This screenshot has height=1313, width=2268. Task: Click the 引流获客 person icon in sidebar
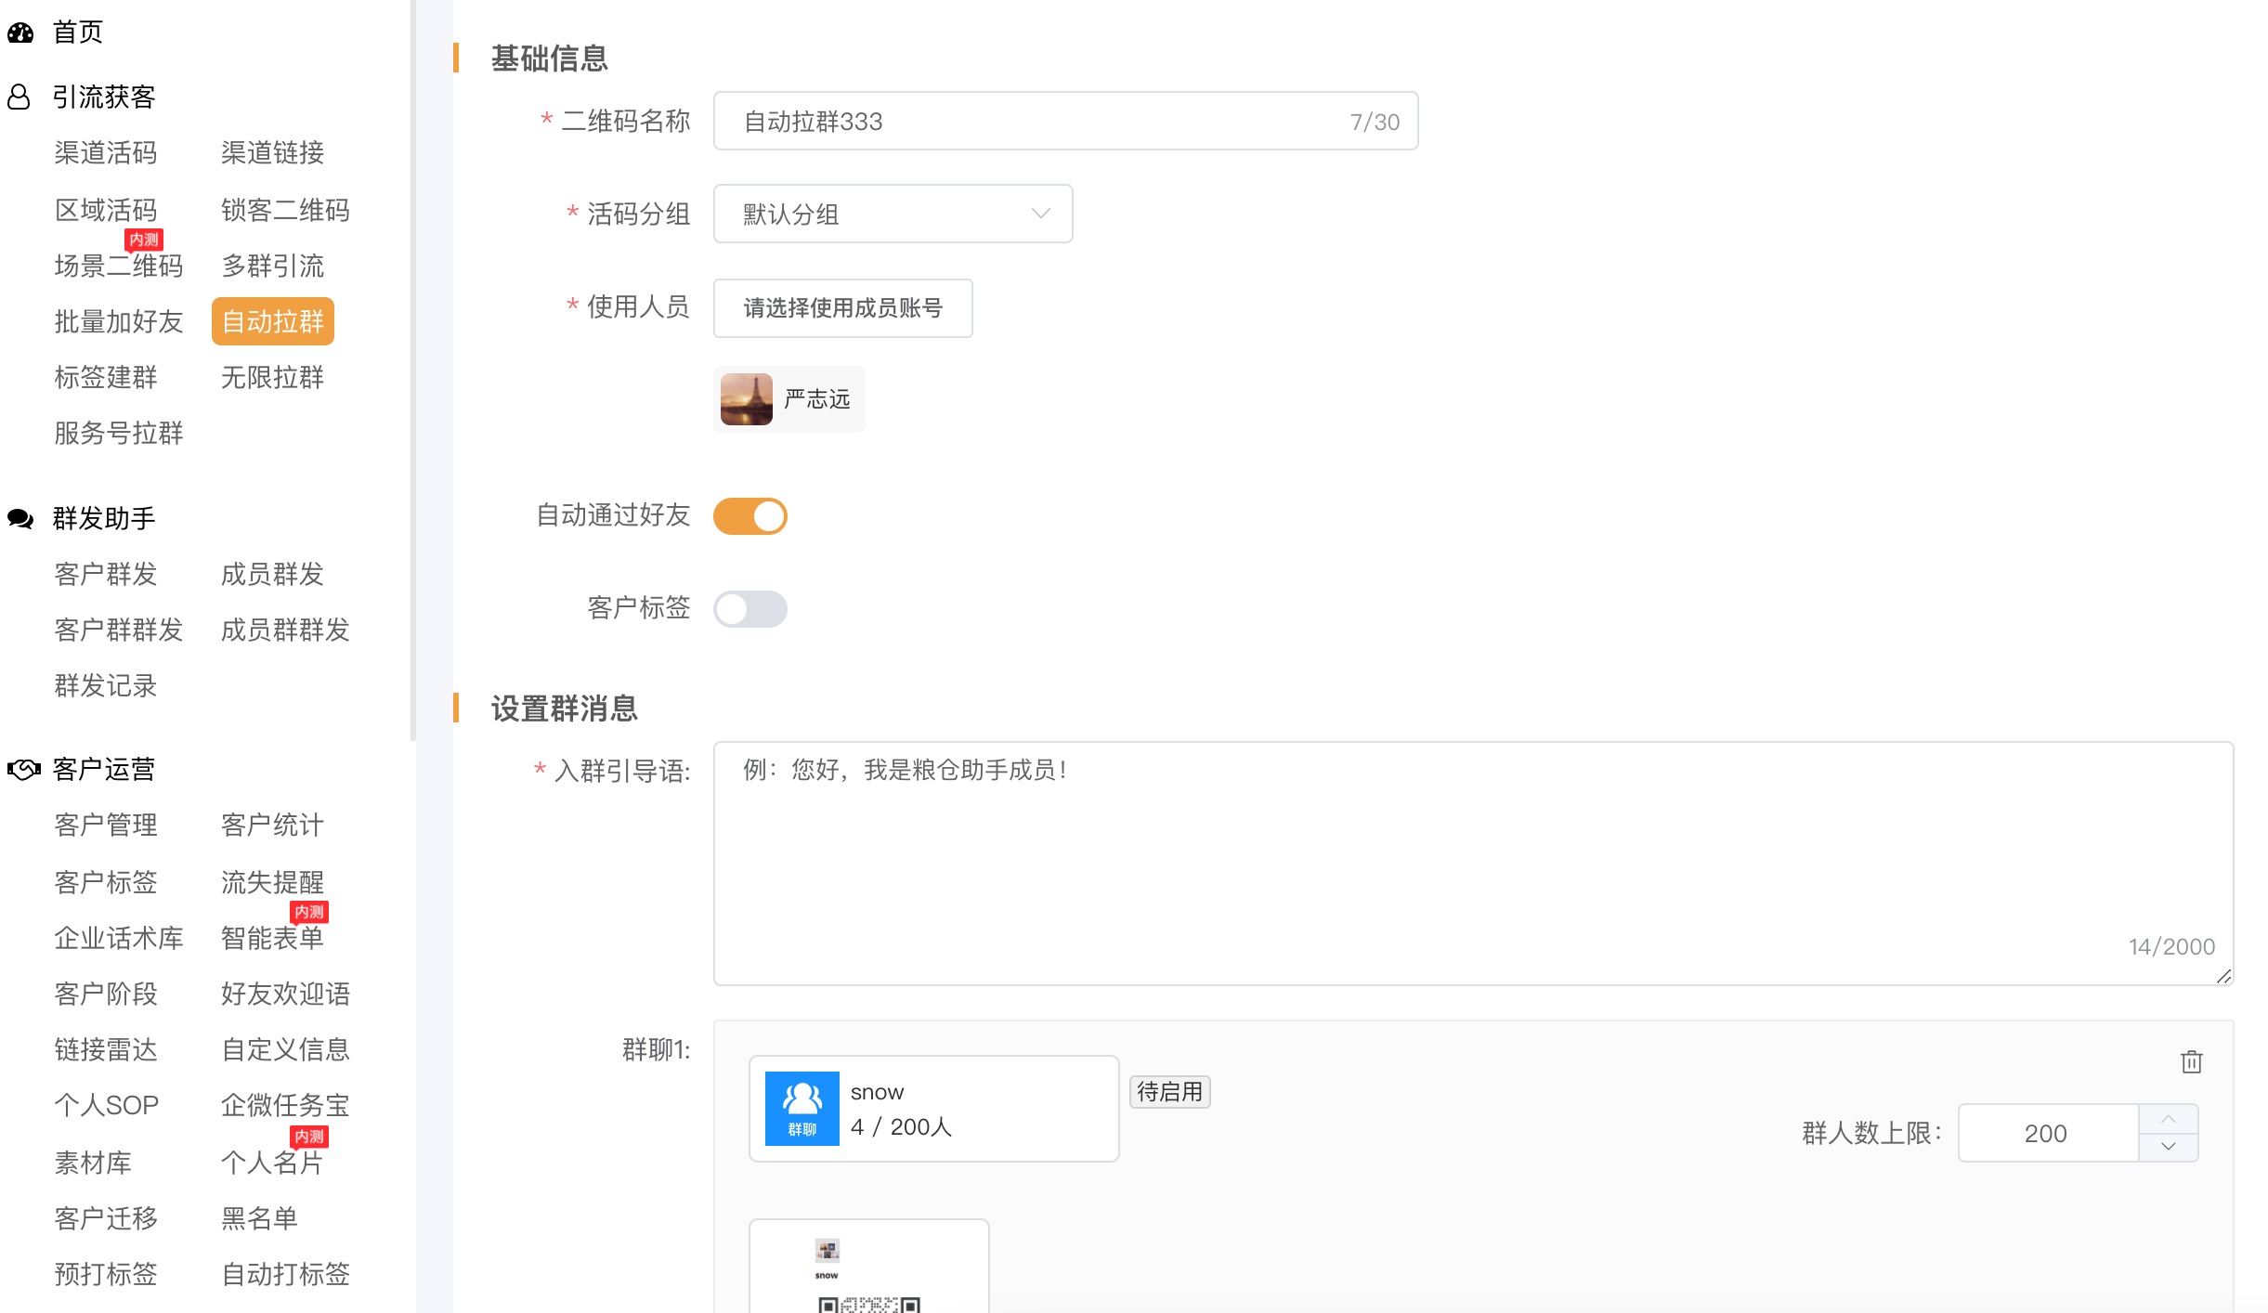(x=19, y=96)
